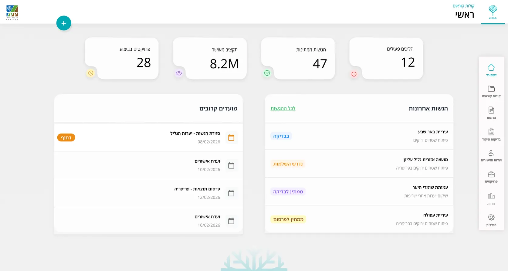Select the הגשות ממתינות 47 card
Viewport: 508px width, 271px height.
(298, 59)
